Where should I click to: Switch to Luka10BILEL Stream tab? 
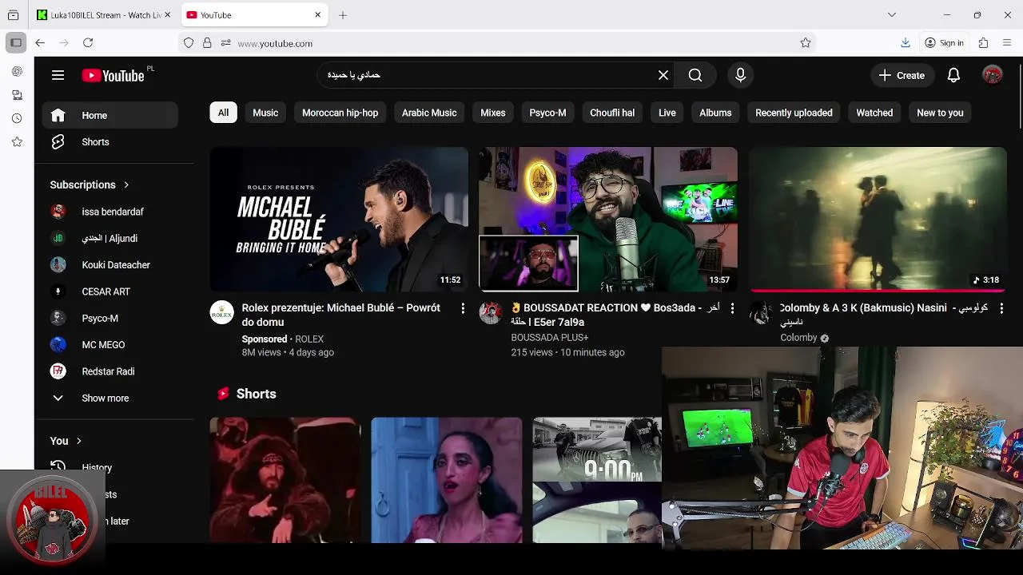coord(103,15)
